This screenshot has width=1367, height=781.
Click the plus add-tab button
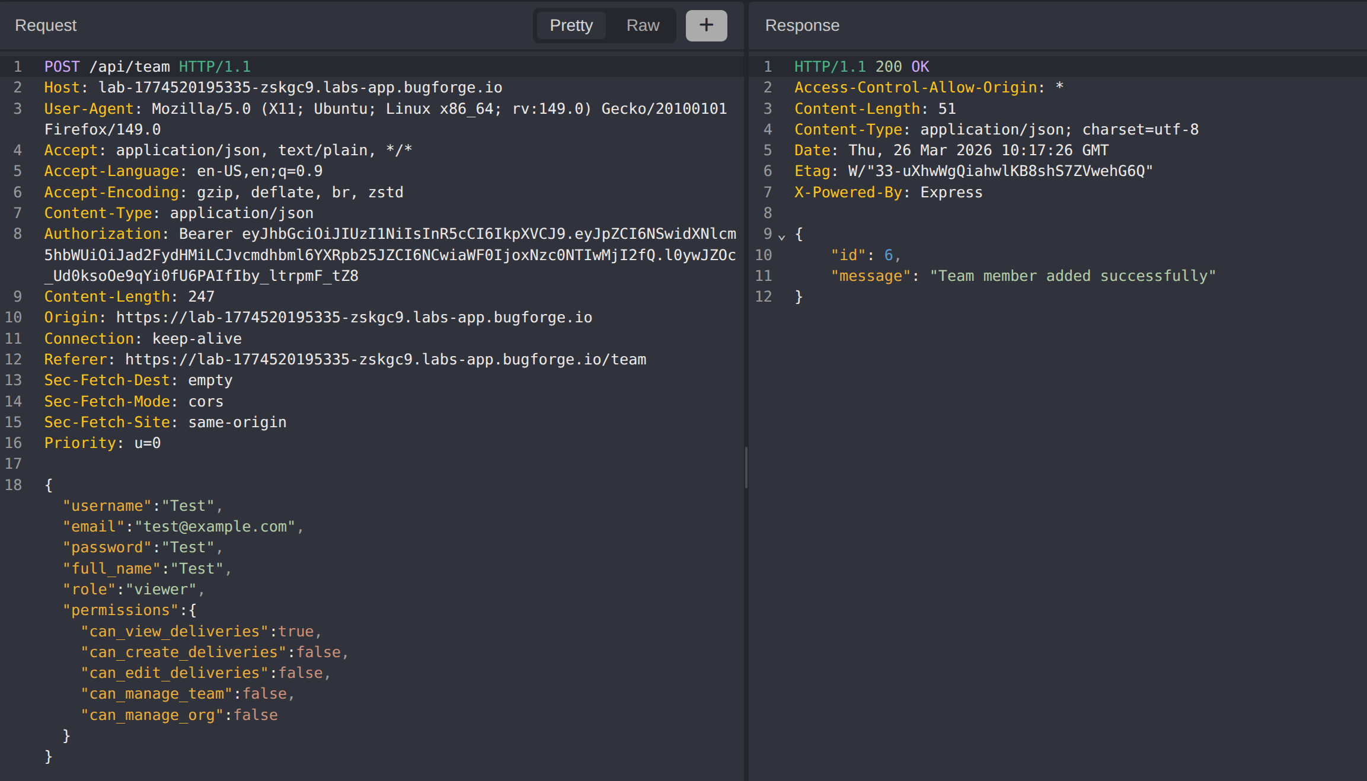tap(706, 25)
